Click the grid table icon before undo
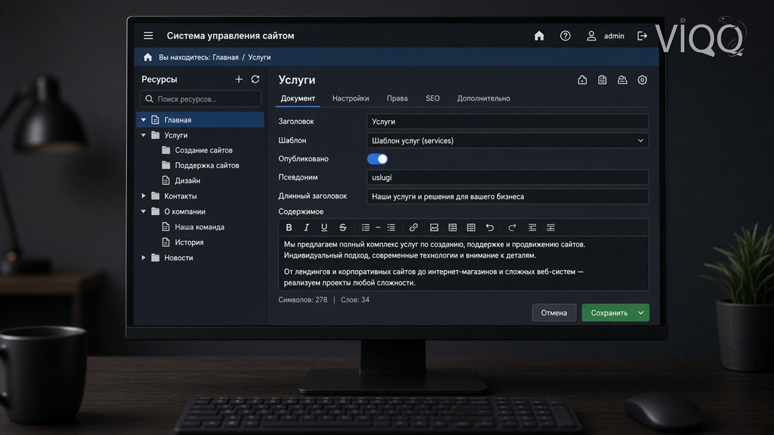 (x=471, y=228)
